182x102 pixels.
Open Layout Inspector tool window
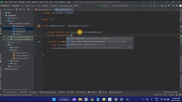point(171,92)
